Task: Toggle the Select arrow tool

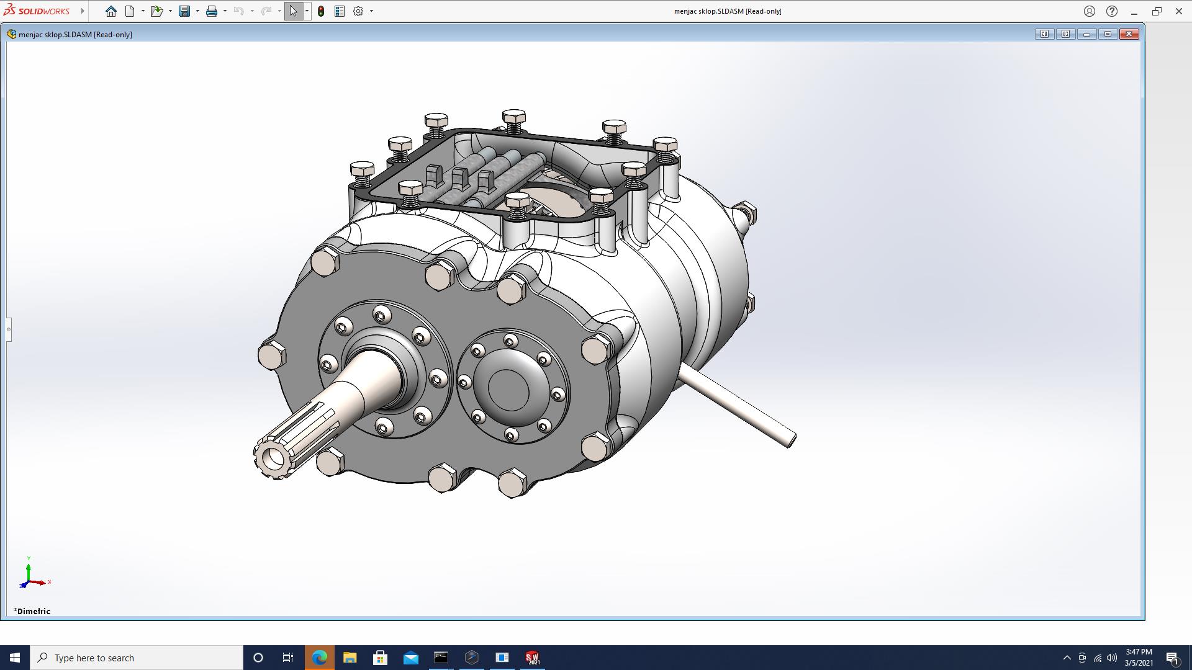Action: [x=293, y=11]
